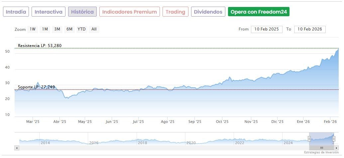Click the To date field

click(310, 29)
